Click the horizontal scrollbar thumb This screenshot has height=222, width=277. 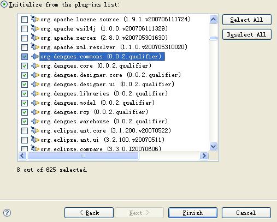pyautogui.click(x=83, y=156)
